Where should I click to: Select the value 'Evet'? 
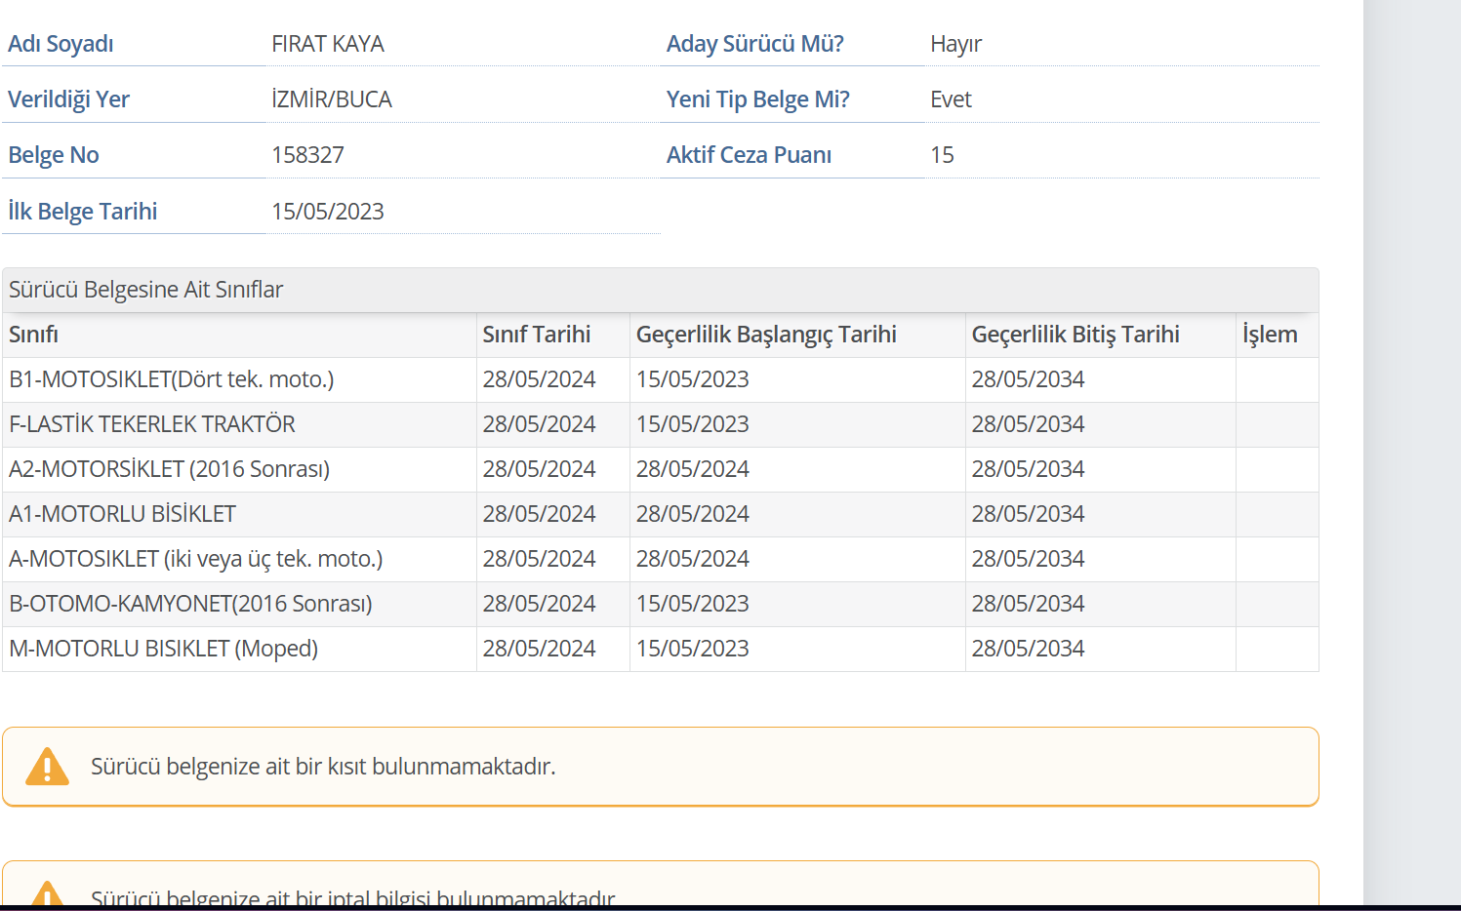click(951, 99)
